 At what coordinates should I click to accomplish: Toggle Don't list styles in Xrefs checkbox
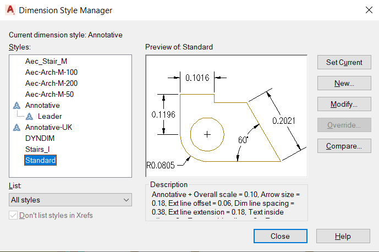point(13,215)
